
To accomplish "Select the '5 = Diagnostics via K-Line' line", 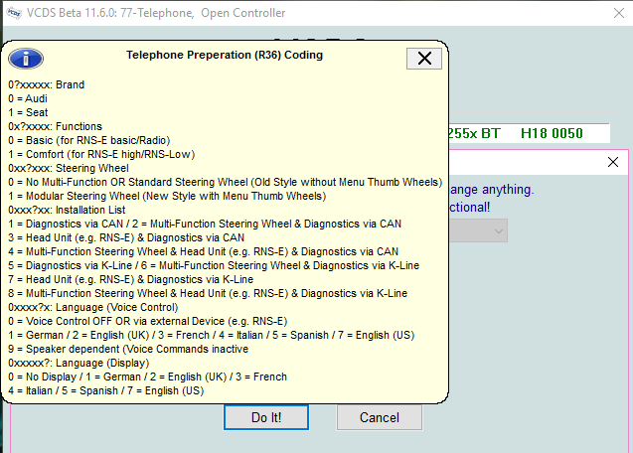I will [214, 265].
